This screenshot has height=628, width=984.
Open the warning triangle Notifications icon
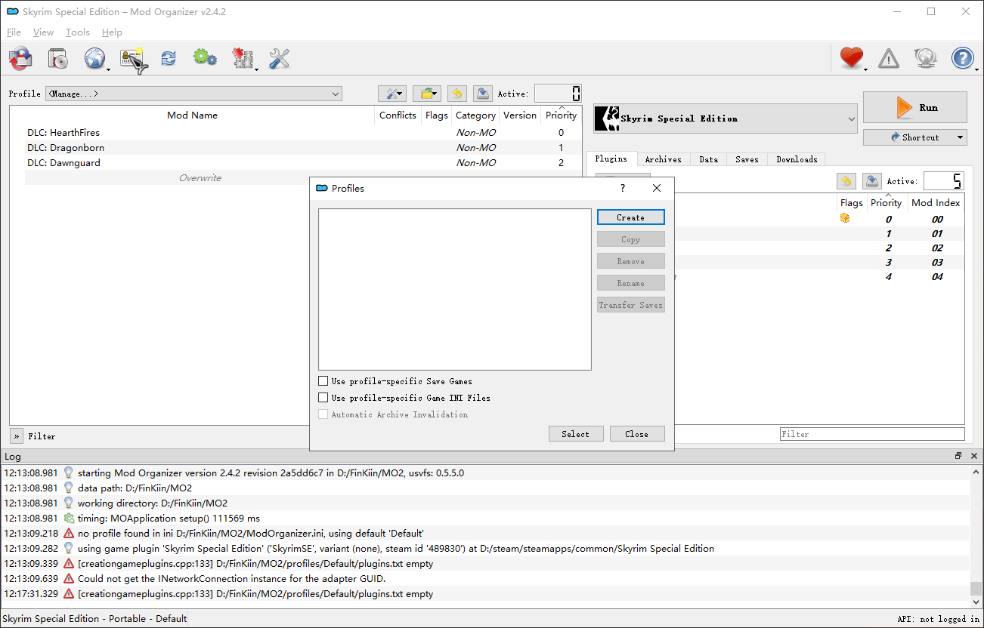(889, 58)
